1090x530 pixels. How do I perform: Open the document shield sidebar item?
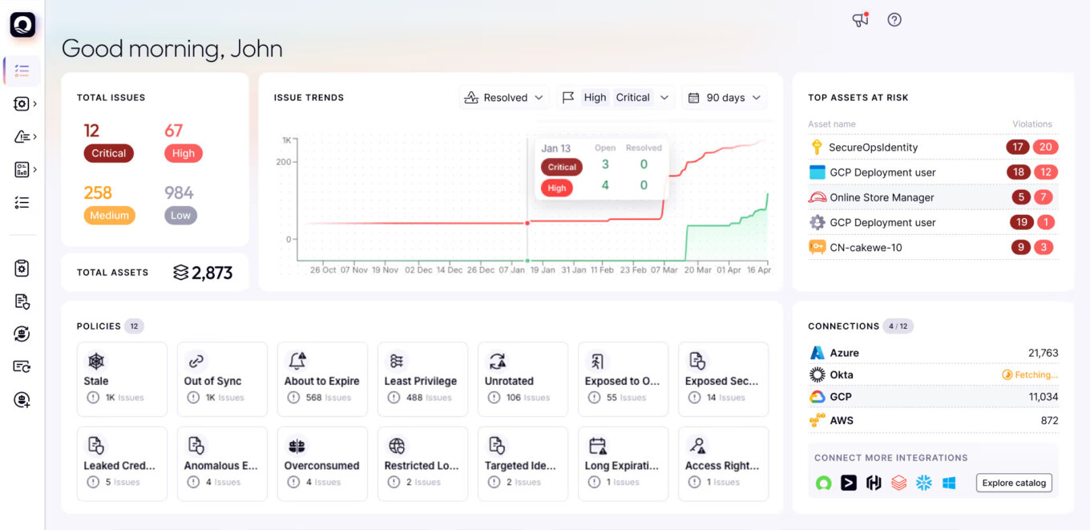(22, 301)
